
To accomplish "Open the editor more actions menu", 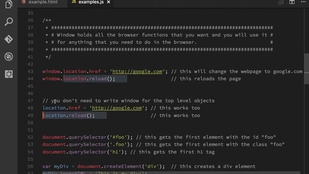I will (304, 2).
